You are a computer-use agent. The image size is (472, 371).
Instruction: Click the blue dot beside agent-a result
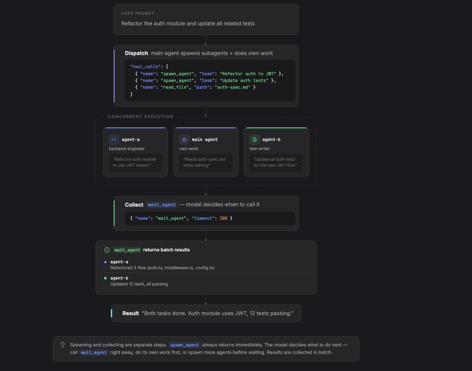(105, 262)
